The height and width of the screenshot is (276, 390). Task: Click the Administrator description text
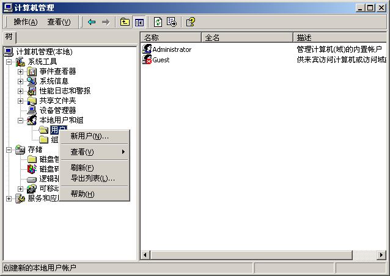[339, 49]
